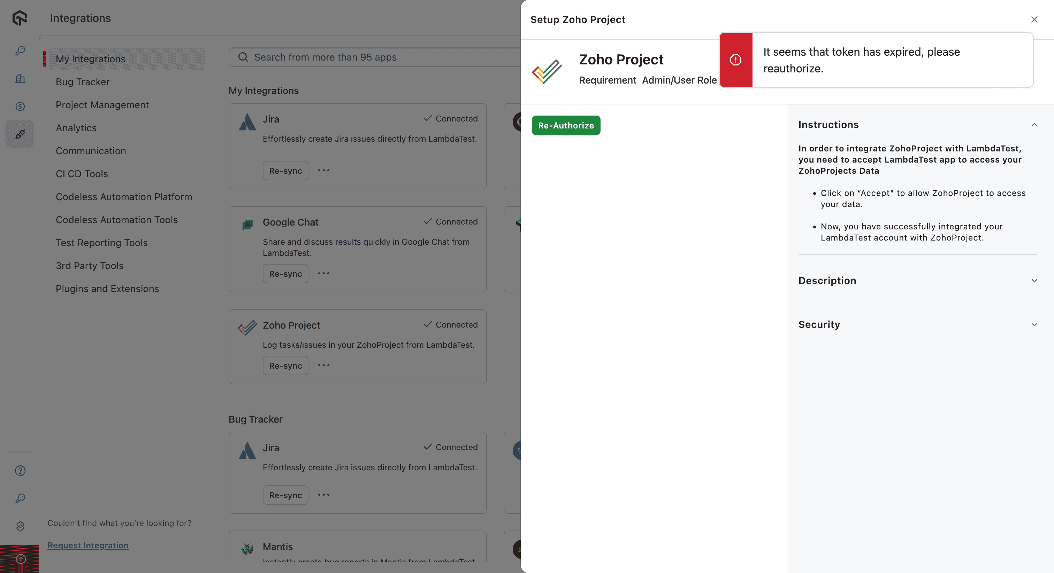Open Project Management category

[102, 105]
